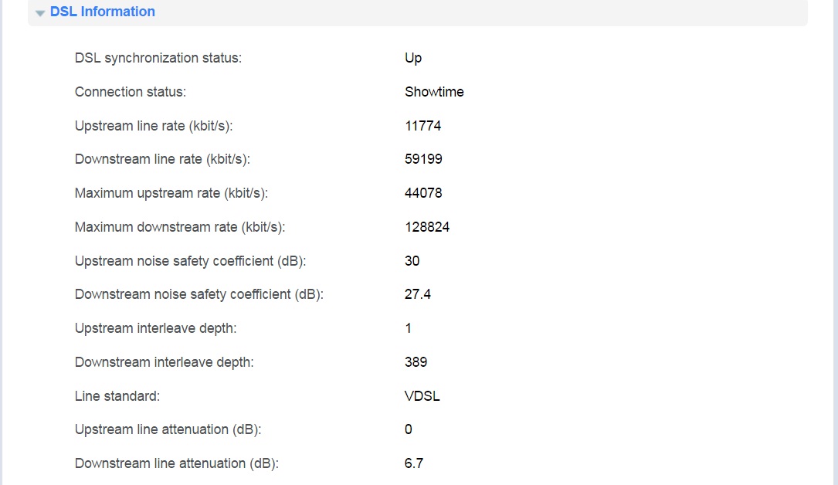Viewport: 838px width, 485px height.
Task: Click the Line standard value VDSL
Action: [x=422, y=396]
